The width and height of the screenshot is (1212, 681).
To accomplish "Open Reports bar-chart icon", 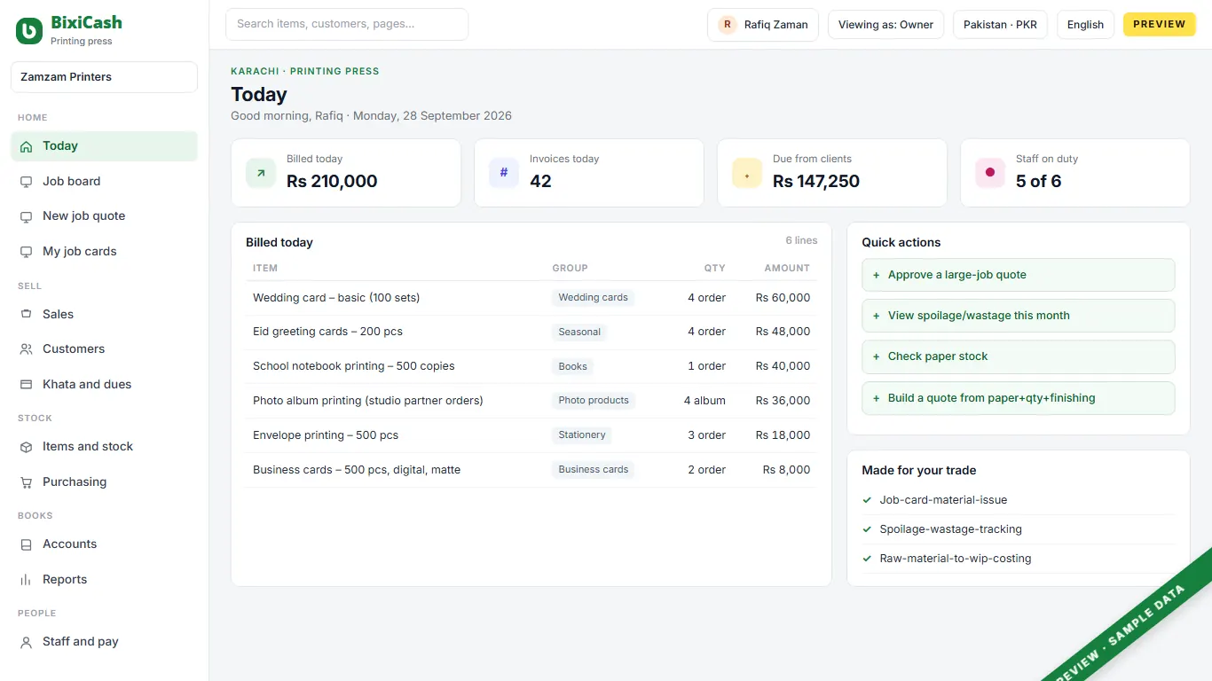I will point(26,580).
